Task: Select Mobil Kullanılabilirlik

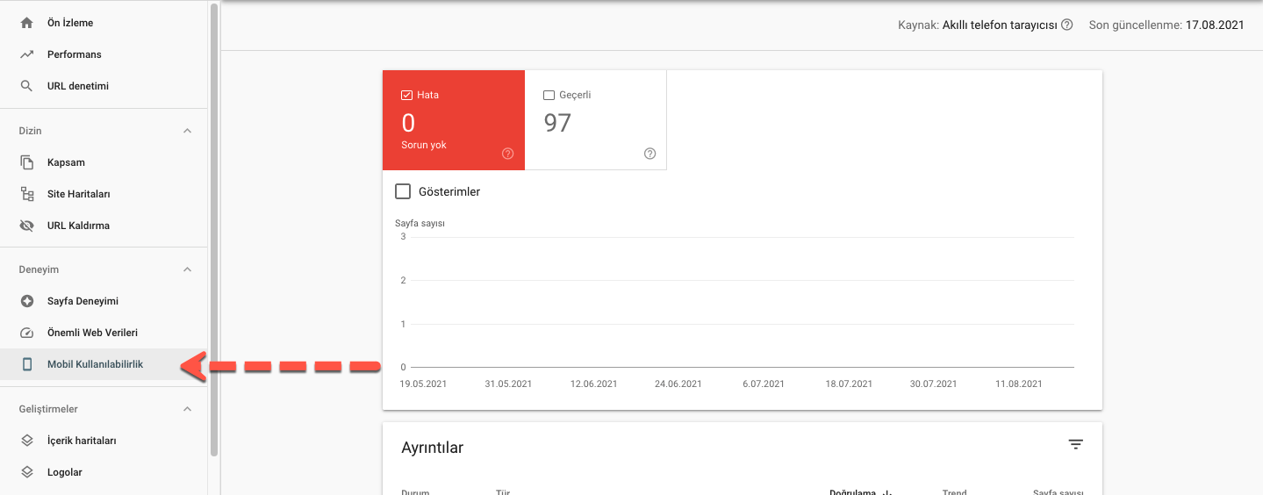Action: click(104, 364)
